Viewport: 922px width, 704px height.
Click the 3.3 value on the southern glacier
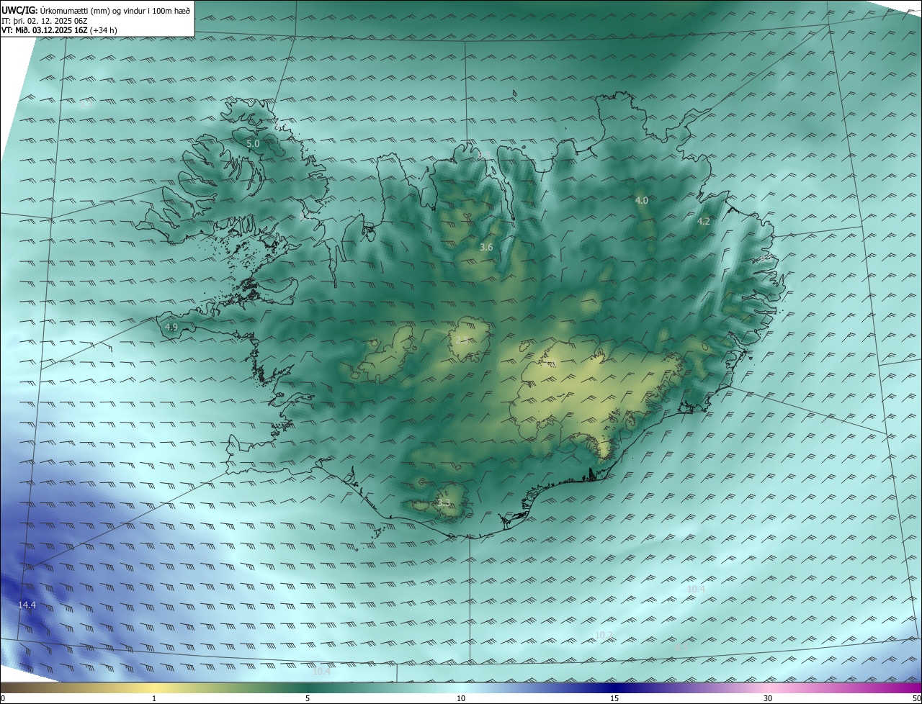tap(444, 503)
